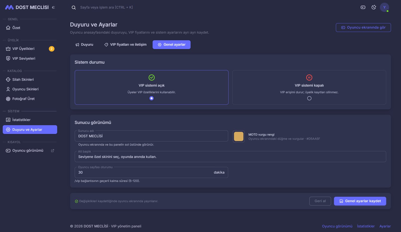Click the red pause icon in VIP sistemi kapalı card
Viewport: 401px width, 232px height.
[309, 77]
